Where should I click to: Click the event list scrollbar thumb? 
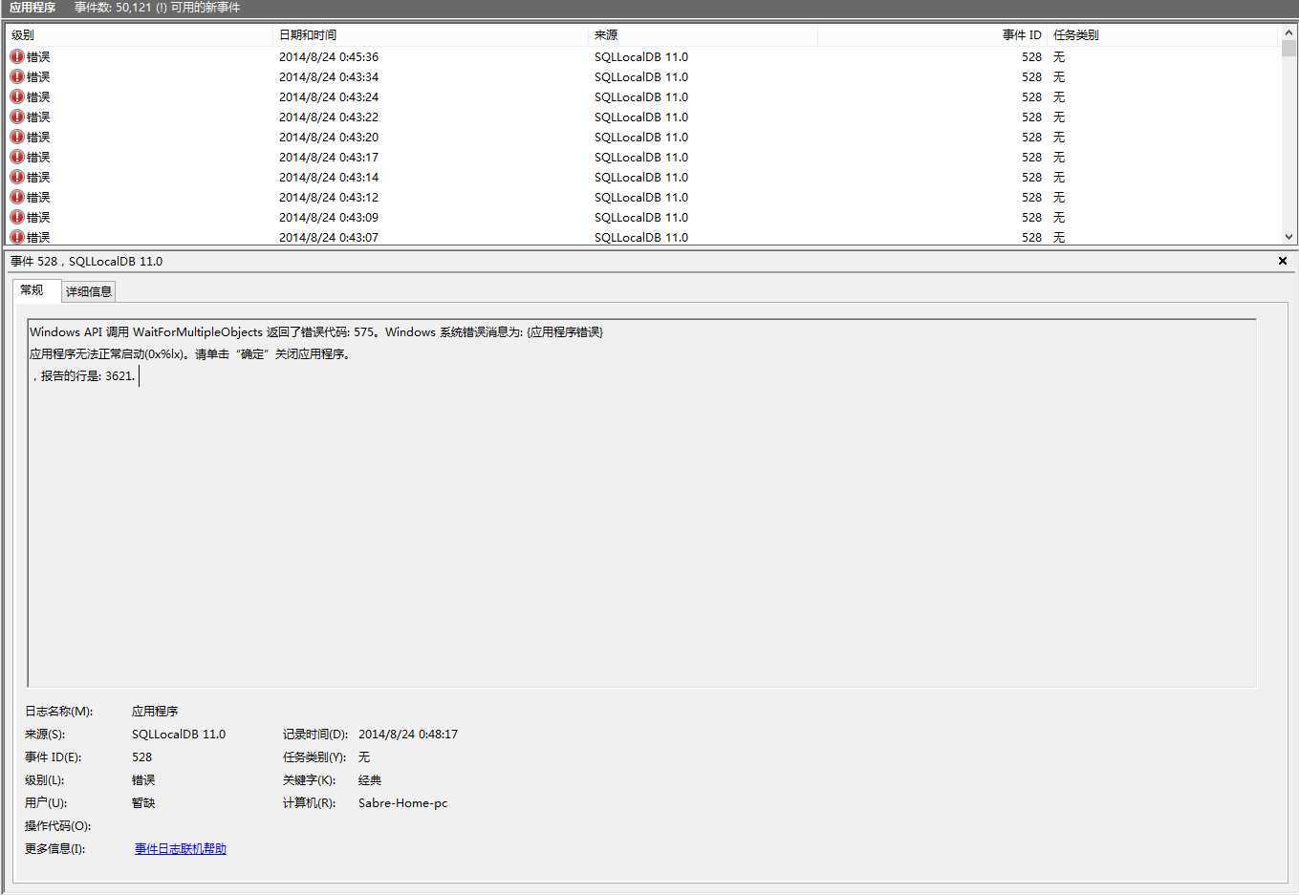click(1288, 49)
